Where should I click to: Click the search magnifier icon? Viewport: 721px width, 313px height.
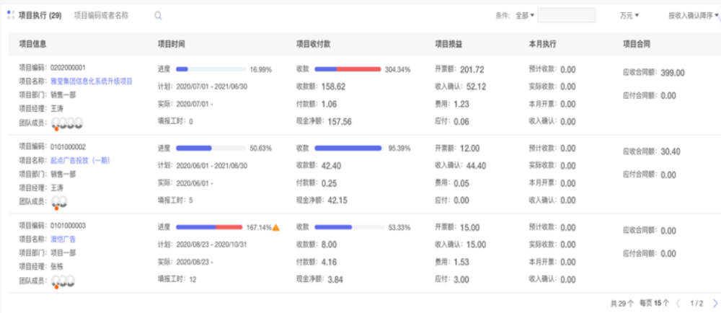(158, 15)
